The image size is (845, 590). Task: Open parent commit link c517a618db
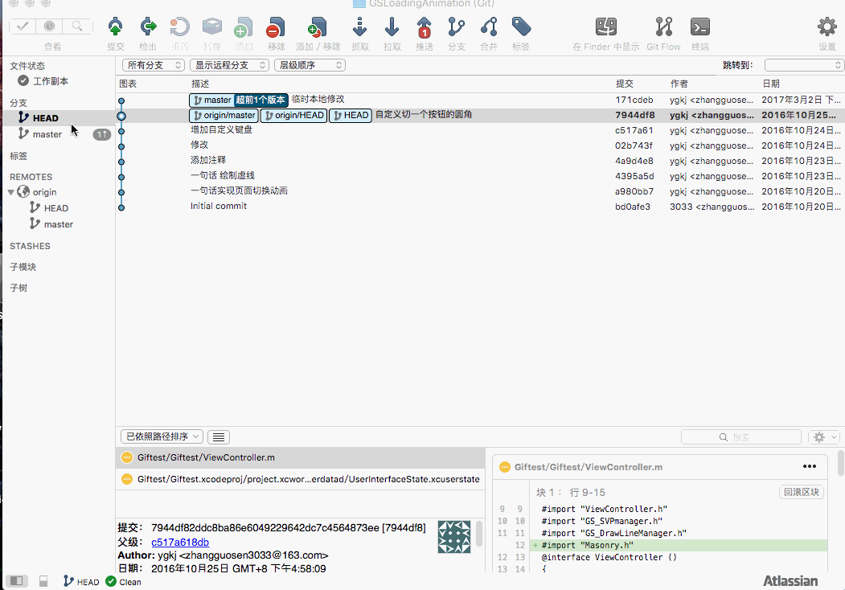click(x=180, y=543)
